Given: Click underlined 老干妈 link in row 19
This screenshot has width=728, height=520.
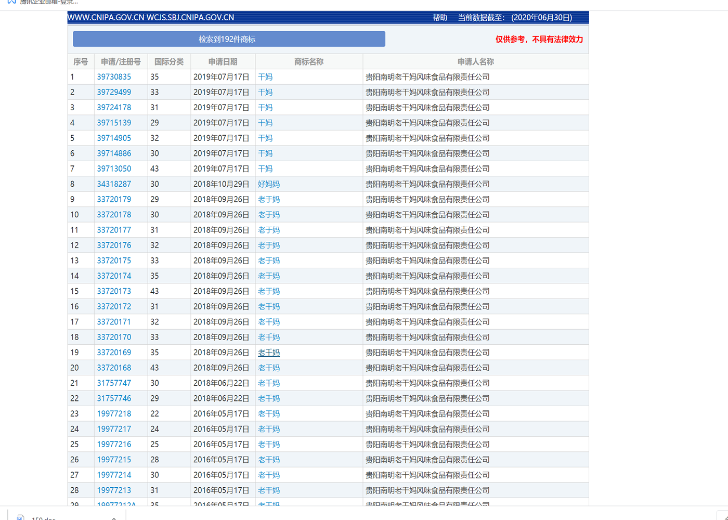Looking at the screenshot, I should (x=269, y=353).
